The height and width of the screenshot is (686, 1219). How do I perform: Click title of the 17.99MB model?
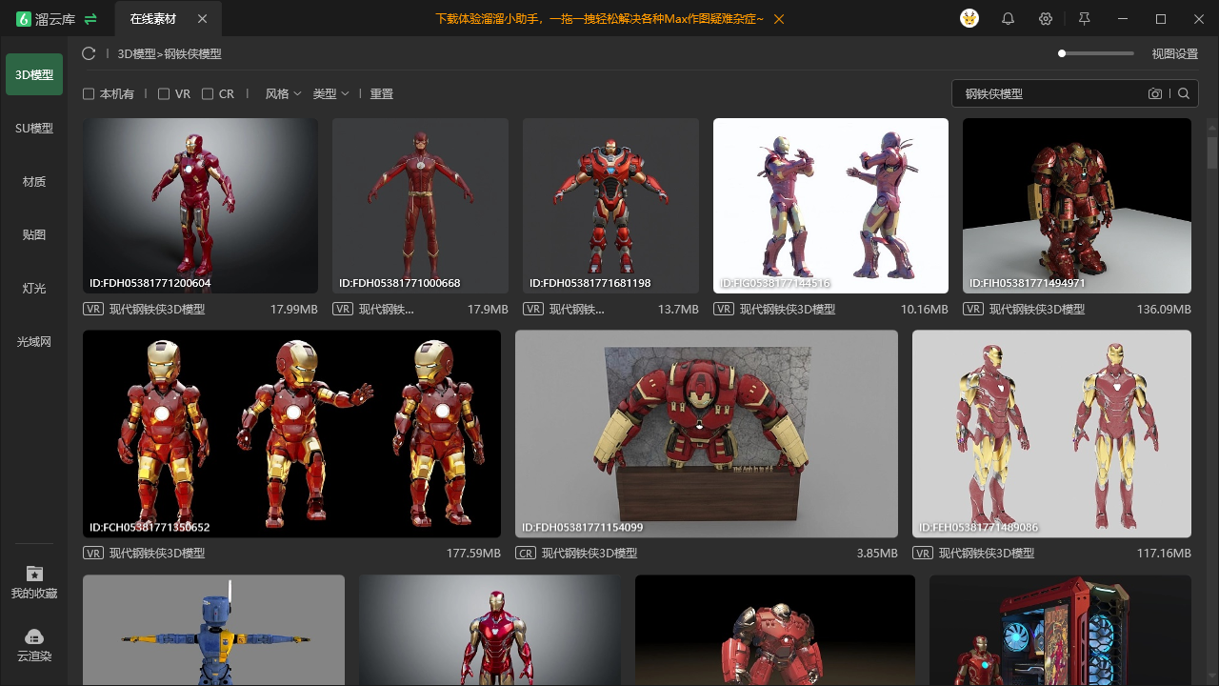point(157,310)
